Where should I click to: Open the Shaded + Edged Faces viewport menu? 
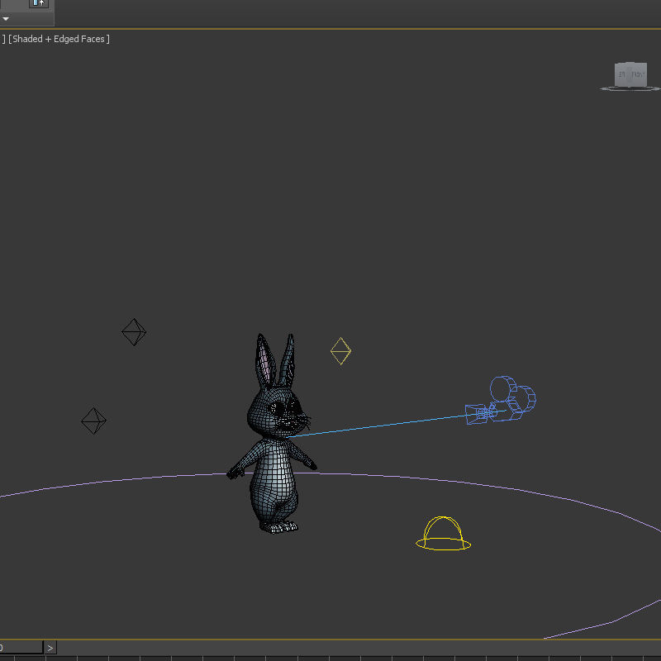tap(59, 39)
